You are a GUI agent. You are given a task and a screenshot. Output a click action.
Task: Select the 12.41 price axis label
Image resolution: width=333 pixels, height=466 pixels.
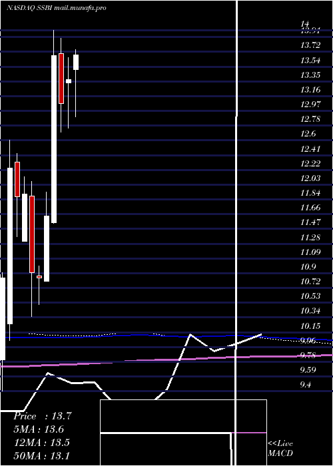[x=310, y=149]
